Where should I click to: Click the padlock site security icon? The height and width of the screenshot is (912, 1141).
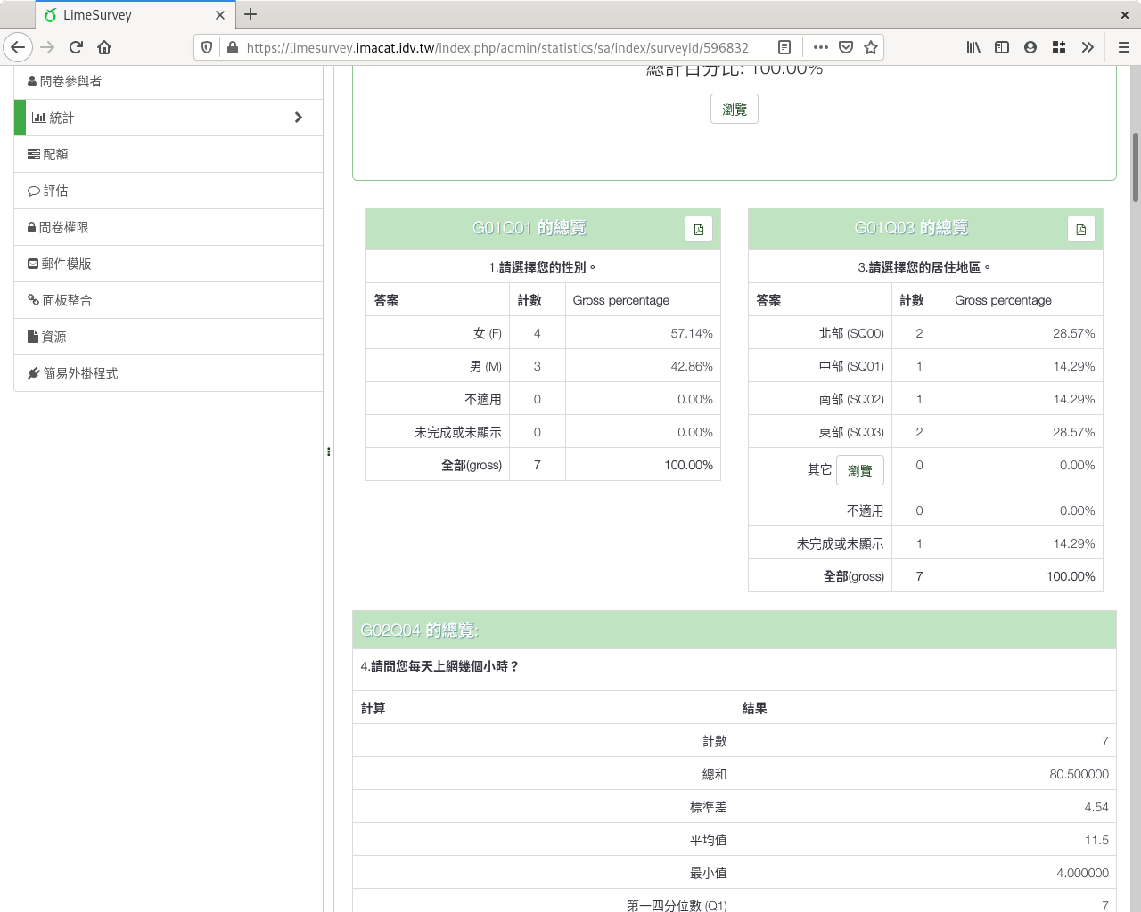coord(233,47)
